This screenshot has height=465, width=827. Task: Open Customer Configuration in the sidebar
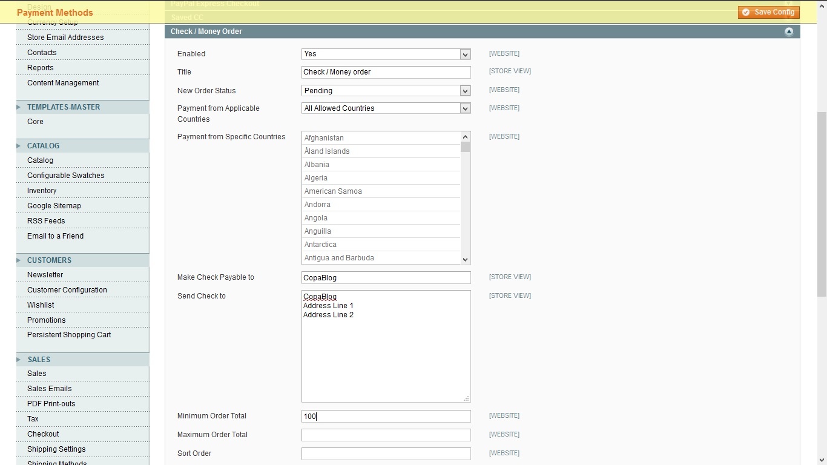point(67,290)
